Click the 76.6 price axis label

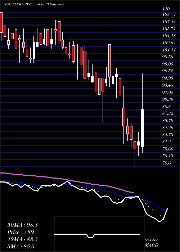(x=167, y=163)
